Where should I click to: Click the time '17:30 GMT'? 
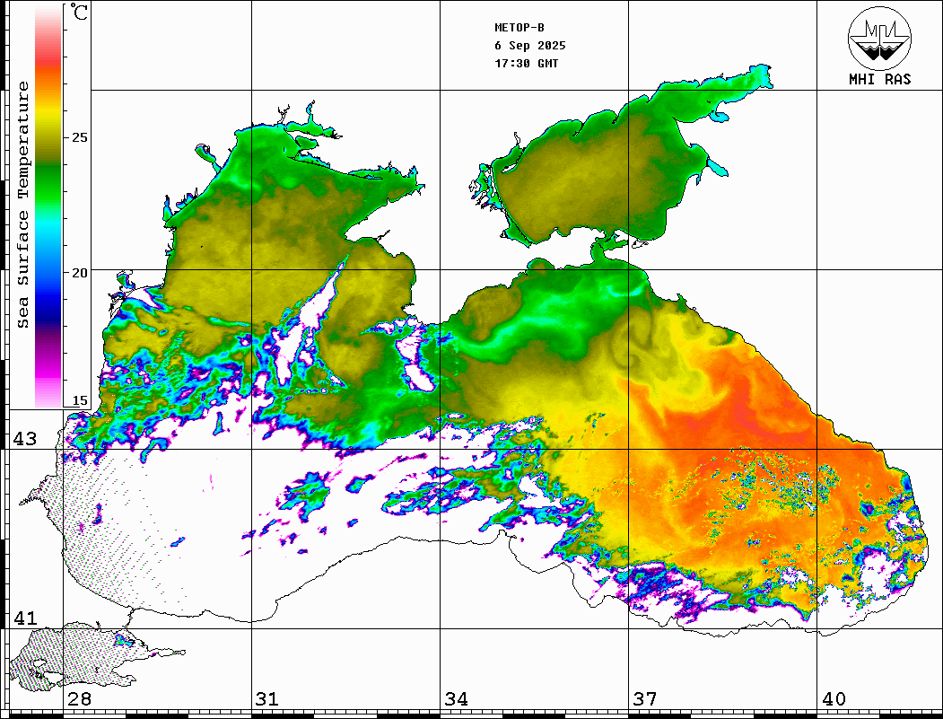[526, 63]
